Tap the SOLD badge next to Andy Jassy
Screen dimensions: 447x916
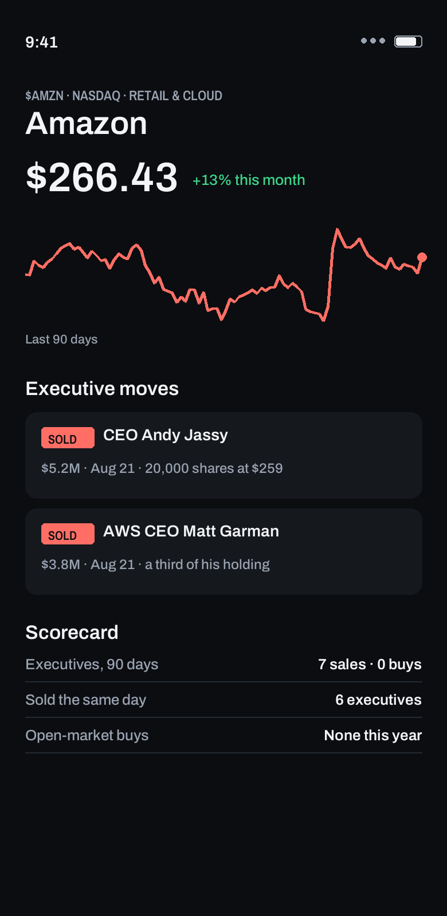(68, 438)
